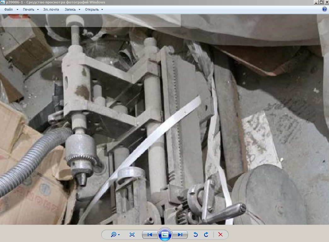Go to the previous photo
Screen dimensions: 329x242
150,234
